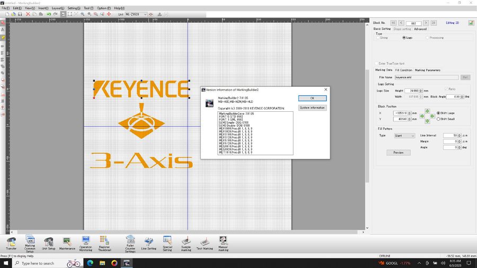Shift block right with green arrow
Screen dimensions: 477x268
[x=432, y=116]
